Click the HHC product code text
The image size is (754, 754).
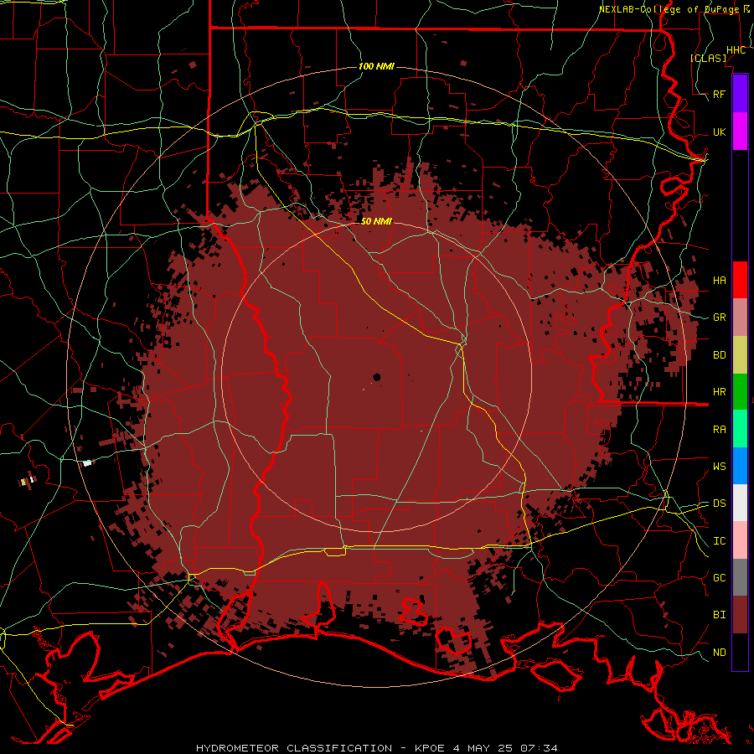point(736,50)
